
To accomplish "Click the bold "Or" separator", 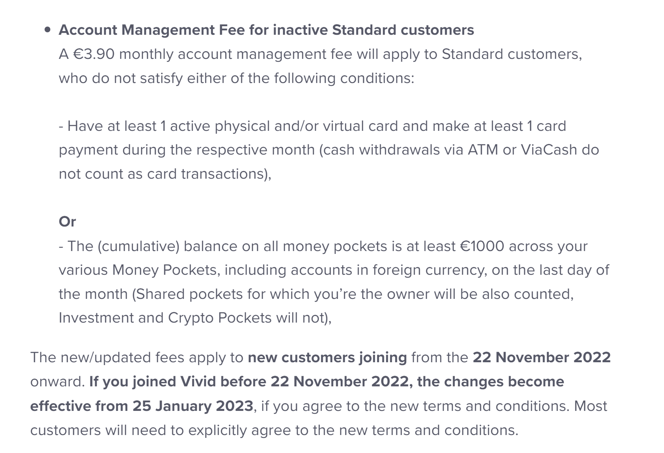I will tap(68, 222).
